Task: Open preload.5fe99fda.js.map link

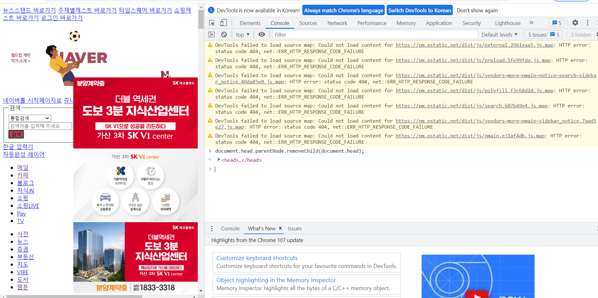Action: point(473,60)
